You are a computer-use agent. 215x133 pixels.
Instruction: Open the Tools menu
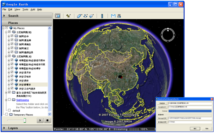pos(25,9)
